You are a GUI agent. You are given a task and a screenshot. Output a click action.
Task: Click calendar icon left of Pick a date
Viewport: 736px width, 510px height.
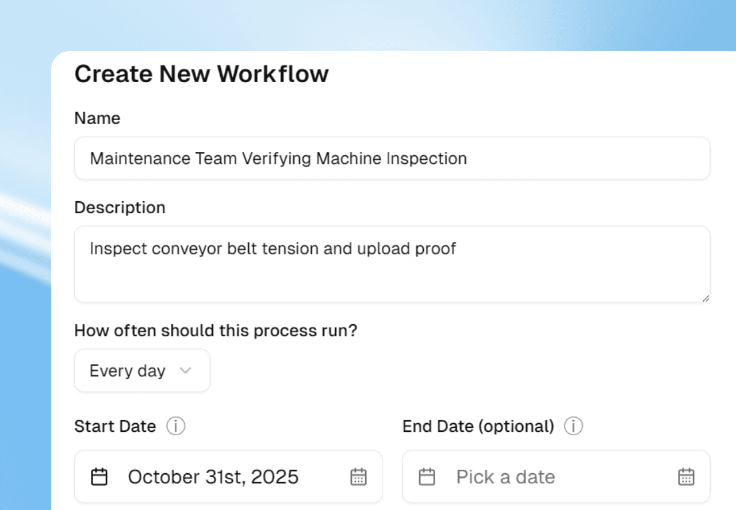click(427, 477)
